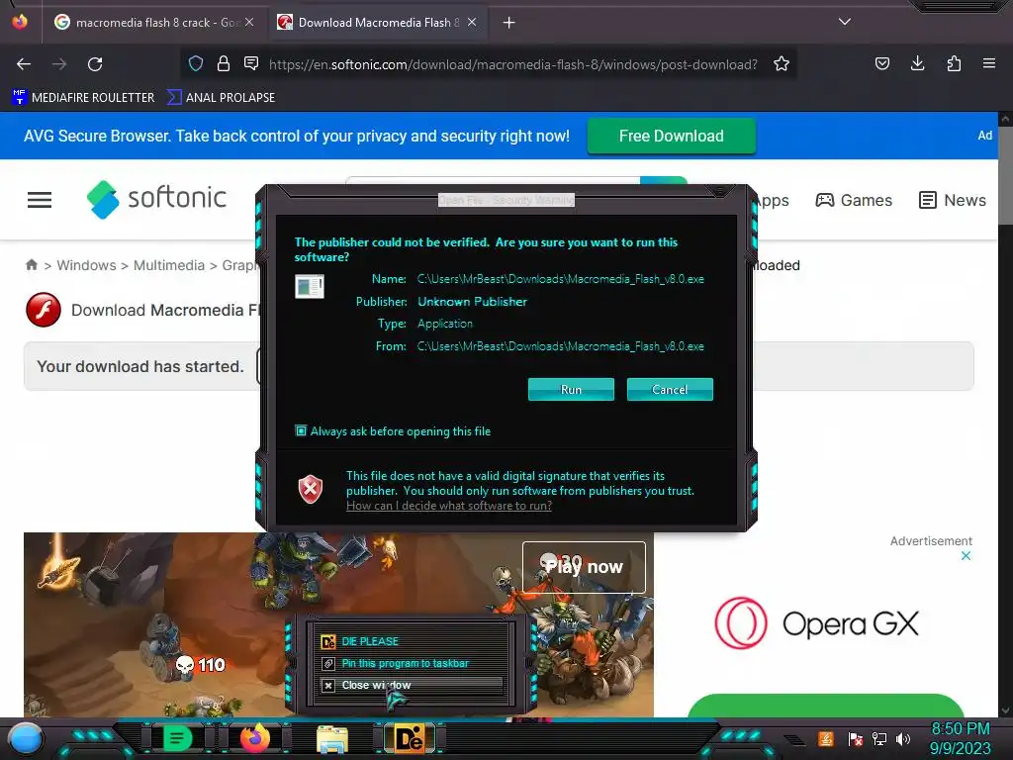
Task: Close the Google search tab
Action: tap(249, 22)
